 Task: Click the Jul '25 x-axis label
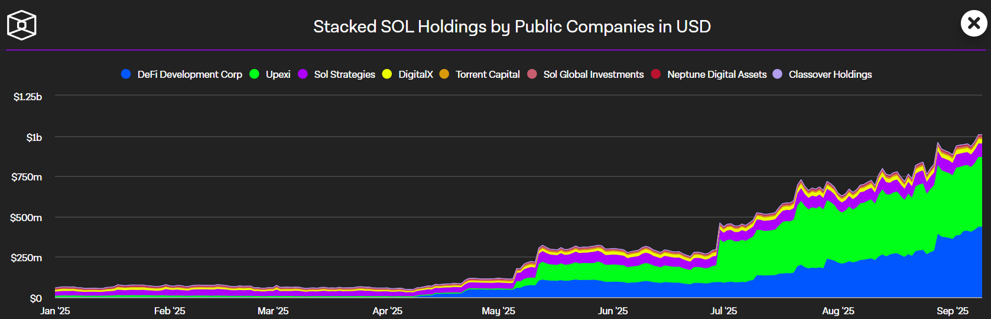point(723,311)
